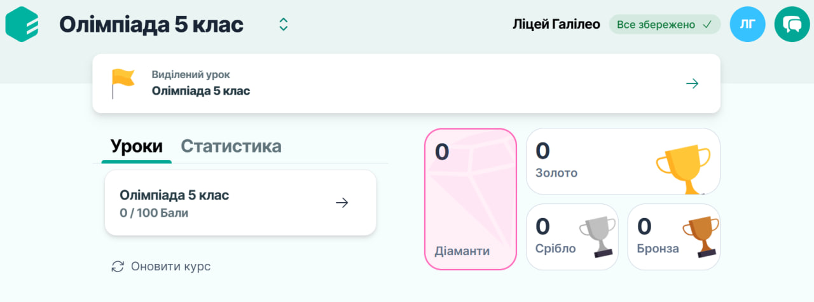Image resolution: width=814 pixels, height=302 pixels.
Task: Select the pink Діаманти card
Action: [471, 199]
